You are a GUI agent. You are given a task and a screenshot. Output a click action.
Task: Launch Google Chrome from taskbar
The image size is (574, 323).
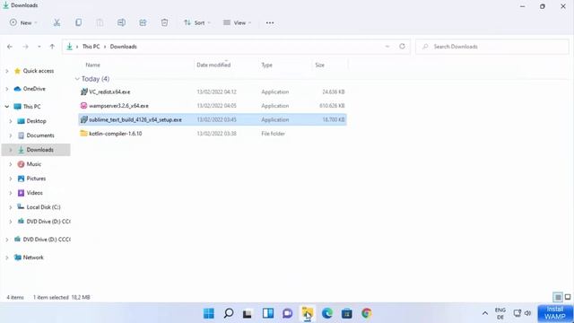pos(367,313)
